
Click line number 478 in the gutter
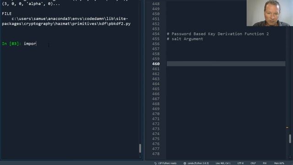[x=156, y=154]
